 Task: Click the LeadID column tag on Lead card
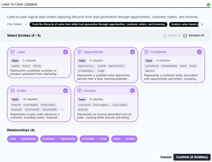(x=15, y=66)
